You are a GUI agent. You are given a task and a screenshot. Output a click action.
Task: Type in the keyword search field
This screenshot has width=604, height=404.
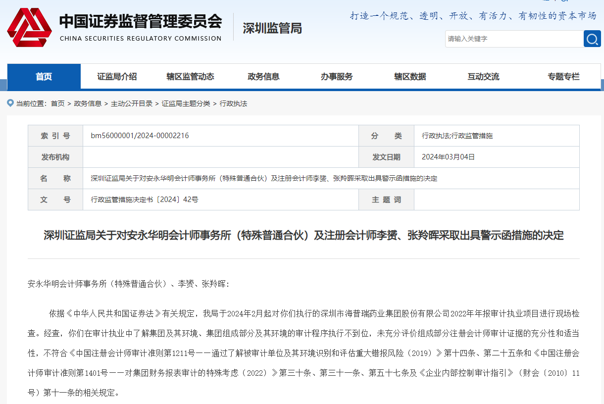tap(513, 39)
